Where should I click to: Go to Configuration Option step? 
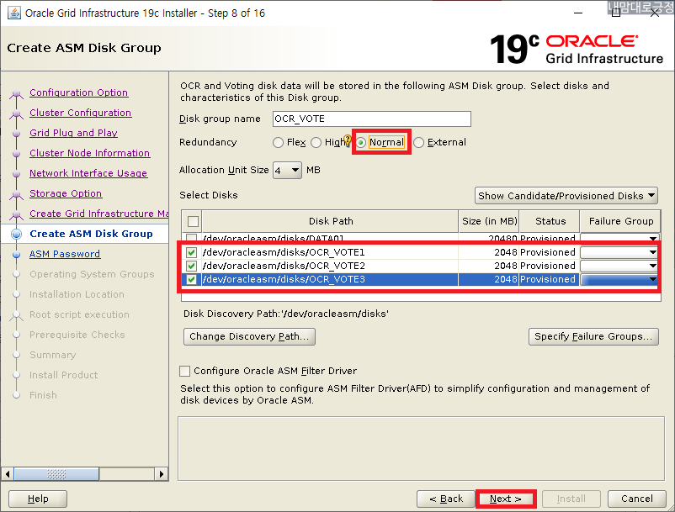tap(79, 92)
